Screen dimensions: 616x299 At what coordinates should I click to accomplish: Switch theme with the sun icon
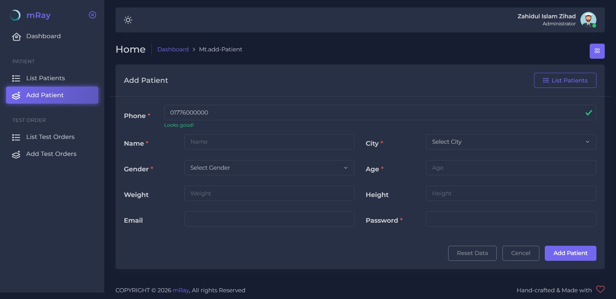click(128, 20)
